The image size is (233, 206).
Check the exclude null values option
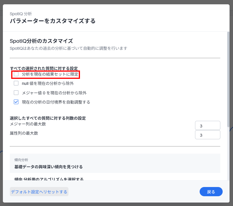16,83
